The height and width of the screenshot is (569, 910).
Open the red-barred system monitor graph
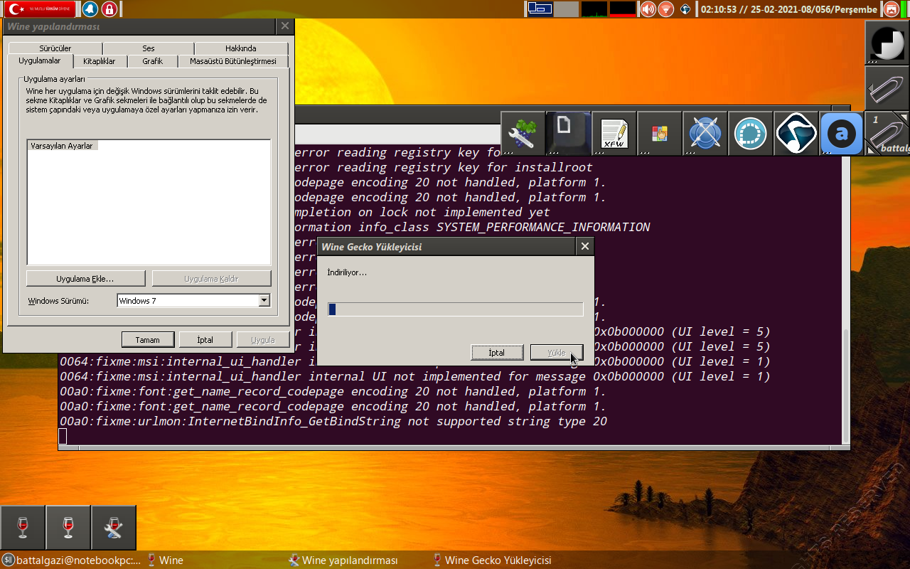623,9
